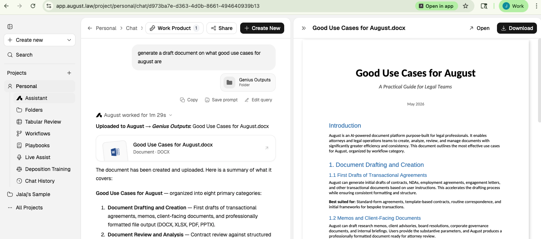Bookmark this page with the star icon
The width and height of the screenshot is (541, 239).
[x=466, y=6]
